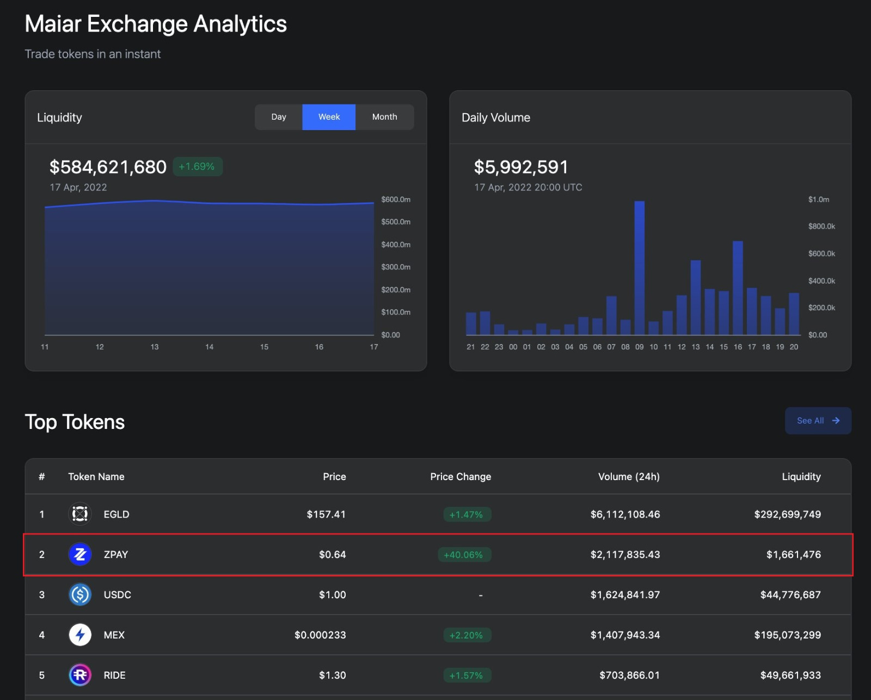Click the ZPAY token logo
This screenshot has width=871, height=700.
coord(80,554)
